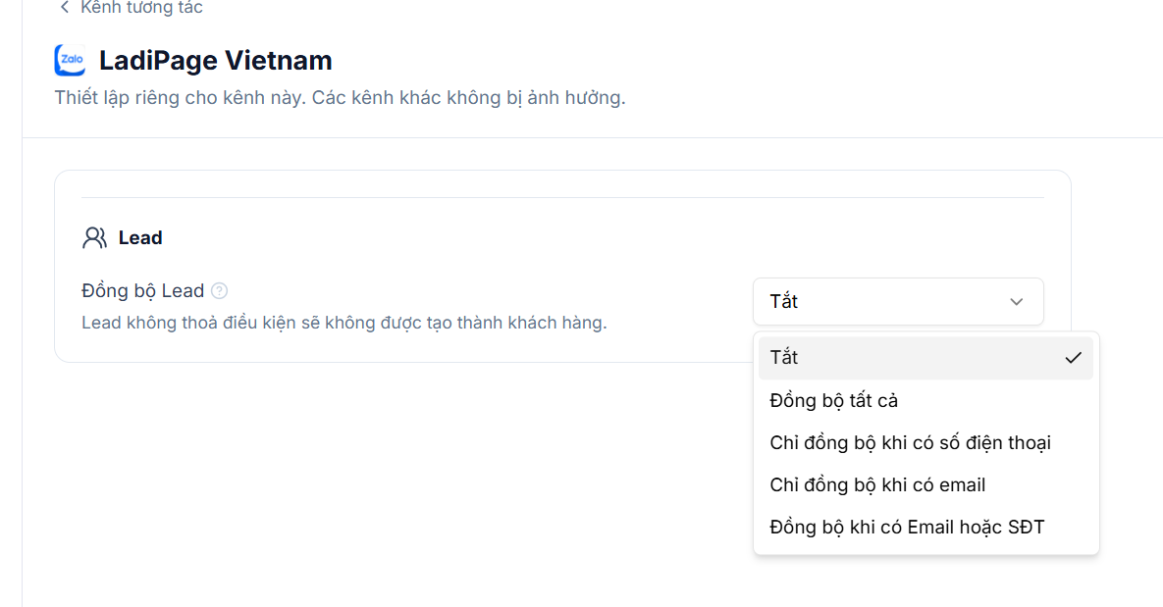Click the Thiết lập riêng cho kênh này subtitle

click(x=340, y=98)
